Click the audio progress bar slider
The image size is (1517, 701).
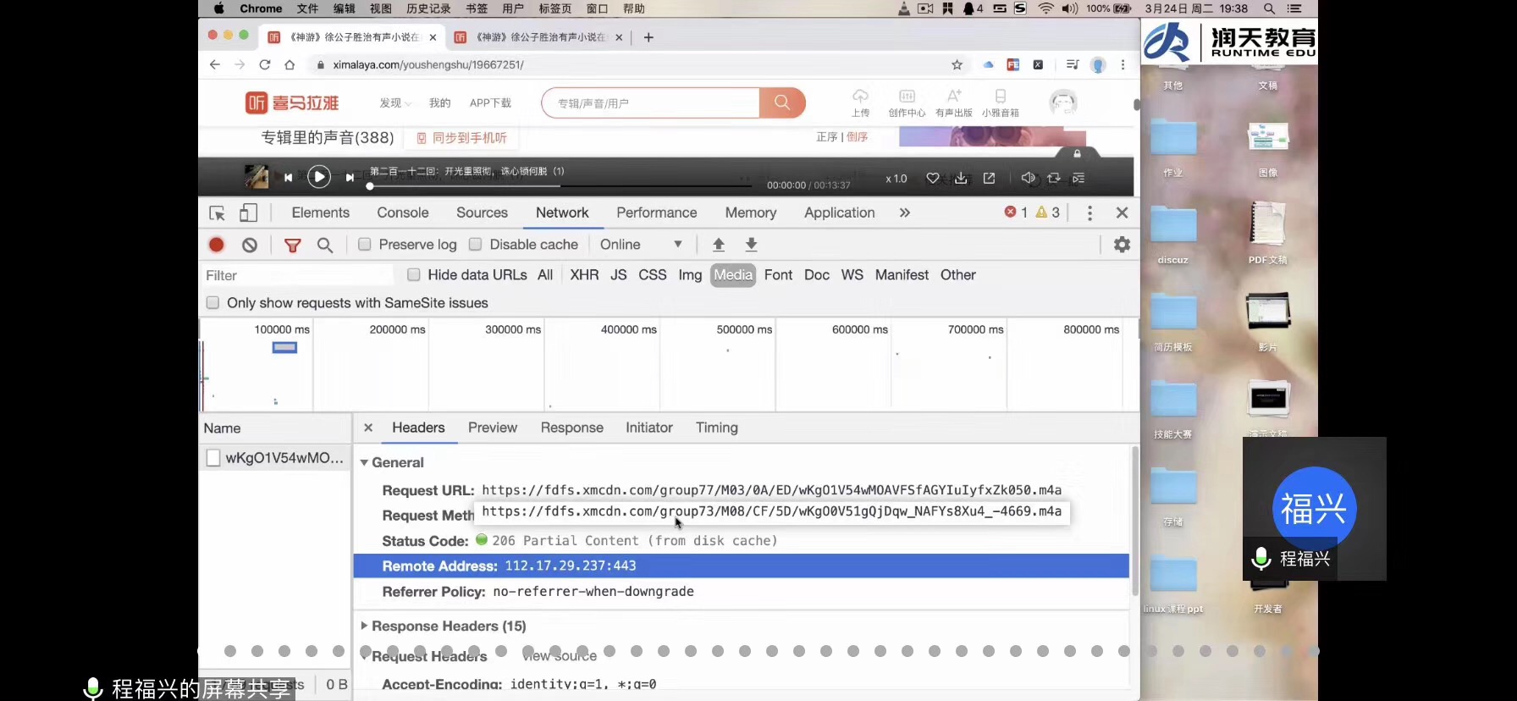(x=559, y=186)
